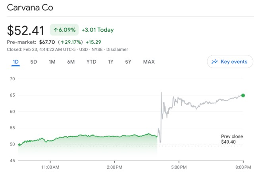Click the Key events sparkline icon
Viewport: 254px width, 173px height.
[x=215, y=62]
